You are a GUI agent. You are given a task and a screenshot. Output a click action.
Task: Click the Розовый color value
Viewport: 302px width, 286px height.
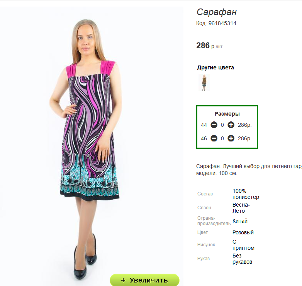coord(243,232)
